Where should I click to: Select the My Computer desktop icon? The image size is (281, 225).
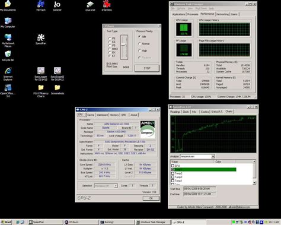8,23
